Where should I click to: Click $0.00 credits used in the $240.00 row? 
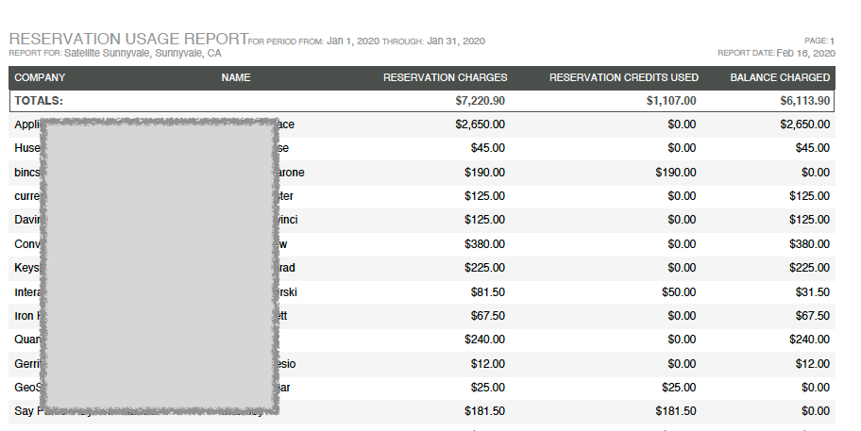[x=682, y=340]
